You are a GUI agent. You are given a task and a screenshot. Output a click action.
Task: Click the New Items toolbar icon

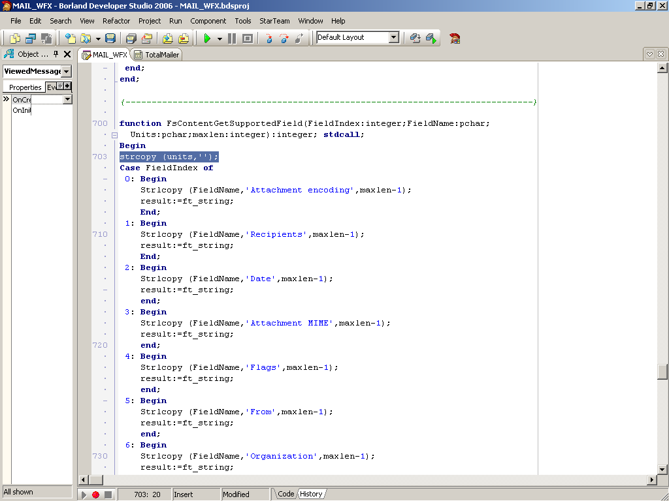pos(70,38)
